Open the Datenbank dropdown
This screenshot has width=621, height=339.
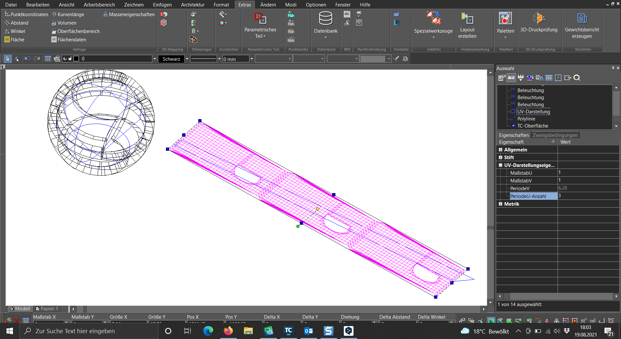(x=326, y=37)
